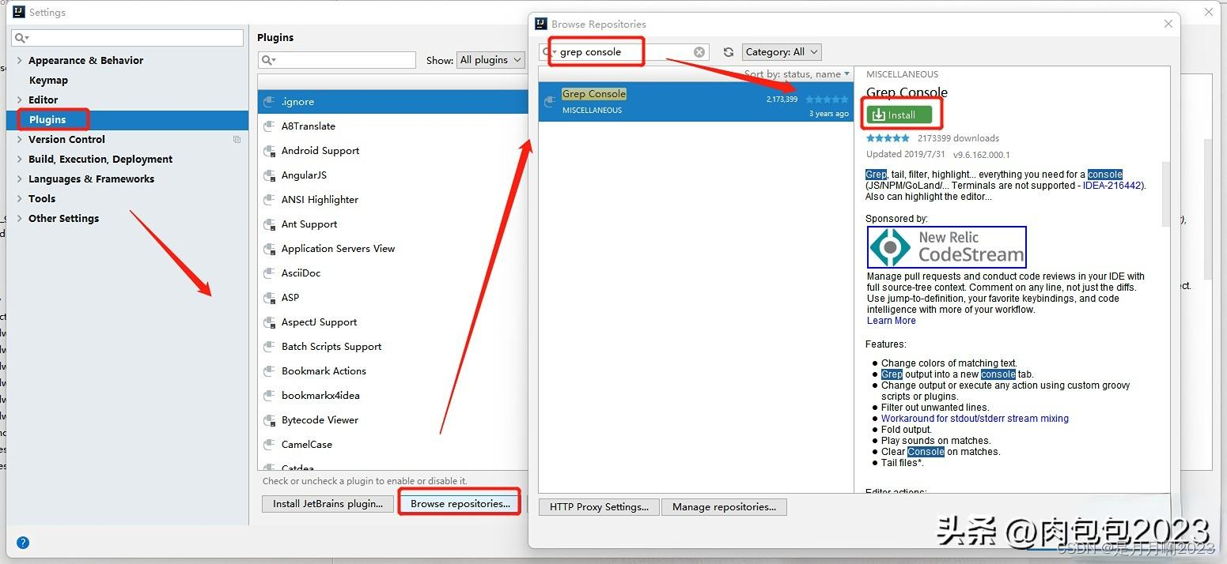Click the .ignore plugin icon
This screenshot has width=1227, height=564.
click(x=269, y=102)
